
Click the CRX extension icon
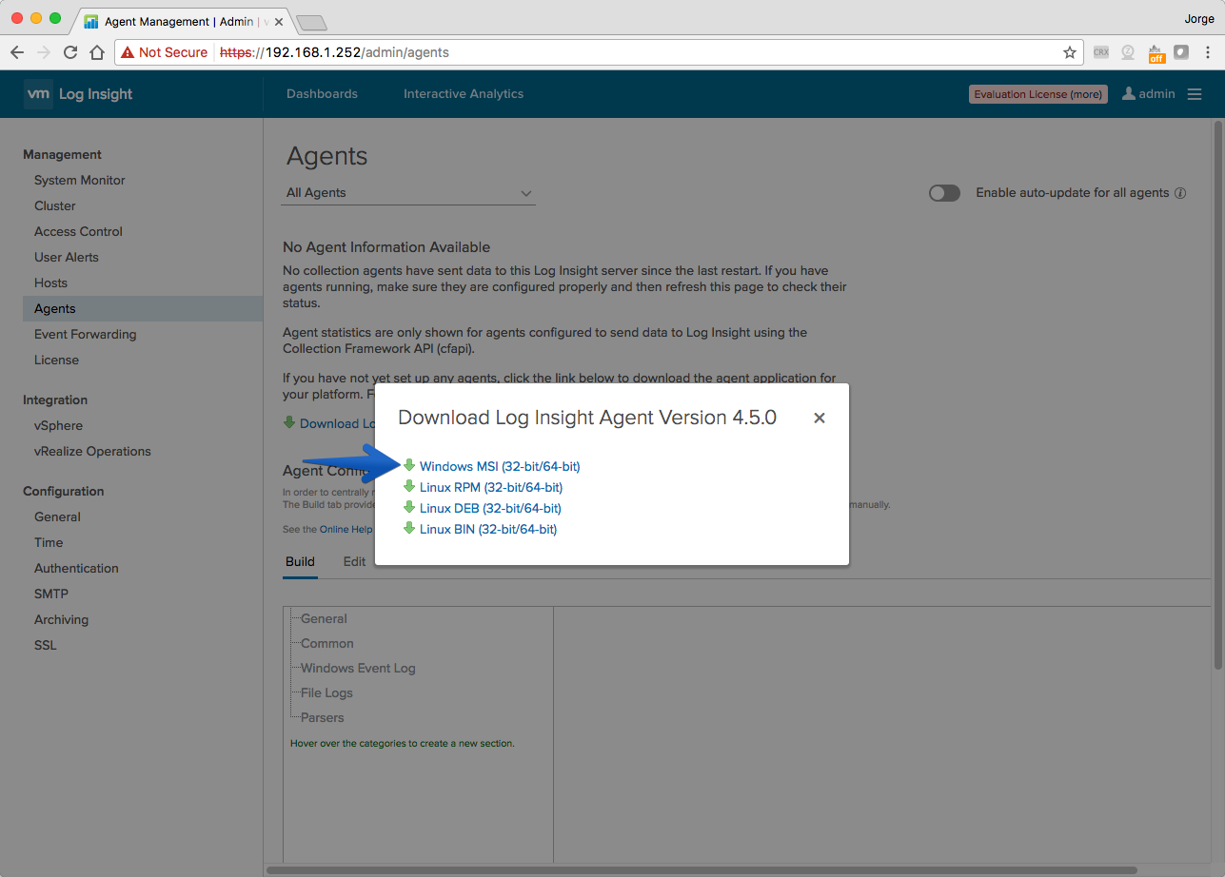pyautogui.click(x=1101, y=52)
